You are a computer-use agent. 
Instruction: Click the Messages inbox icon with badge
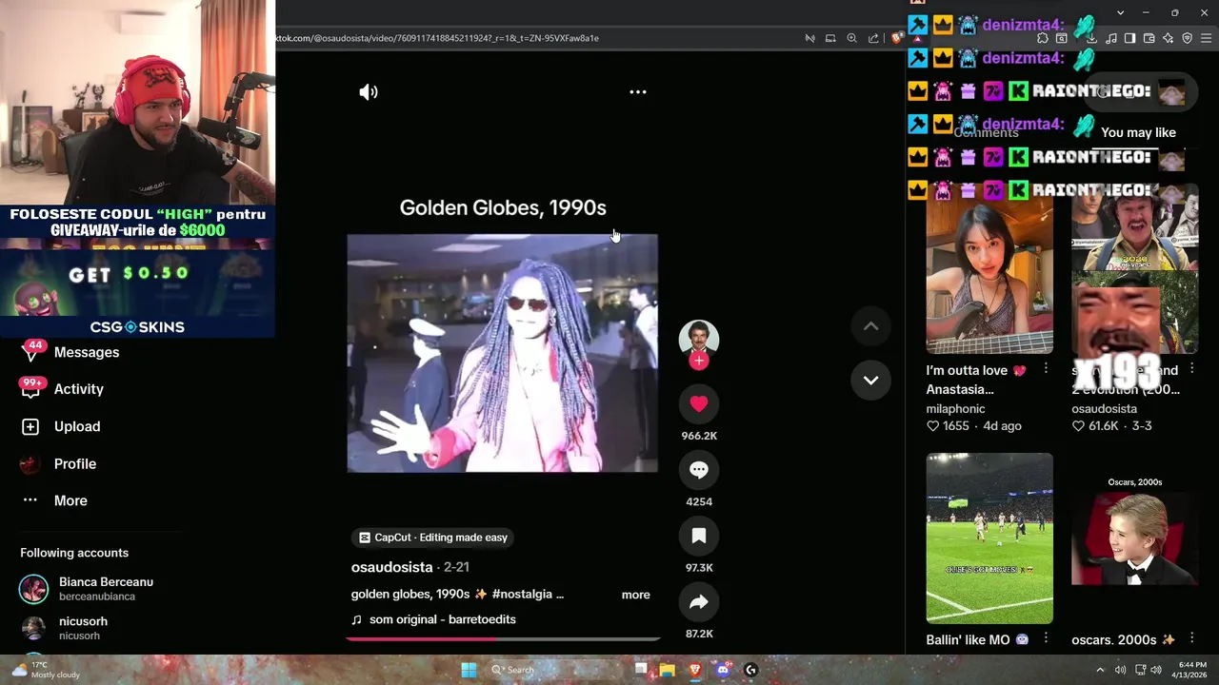coord(31,351)
